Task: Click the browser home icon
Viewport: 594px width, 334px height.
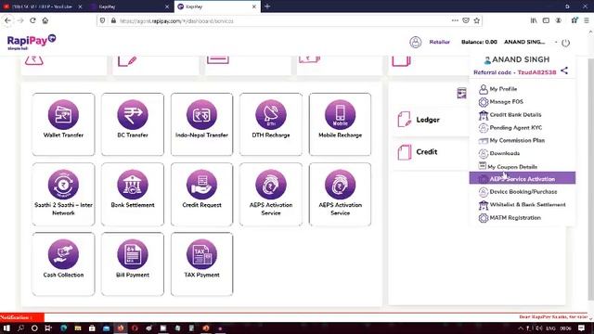Action: click(45, 20)
